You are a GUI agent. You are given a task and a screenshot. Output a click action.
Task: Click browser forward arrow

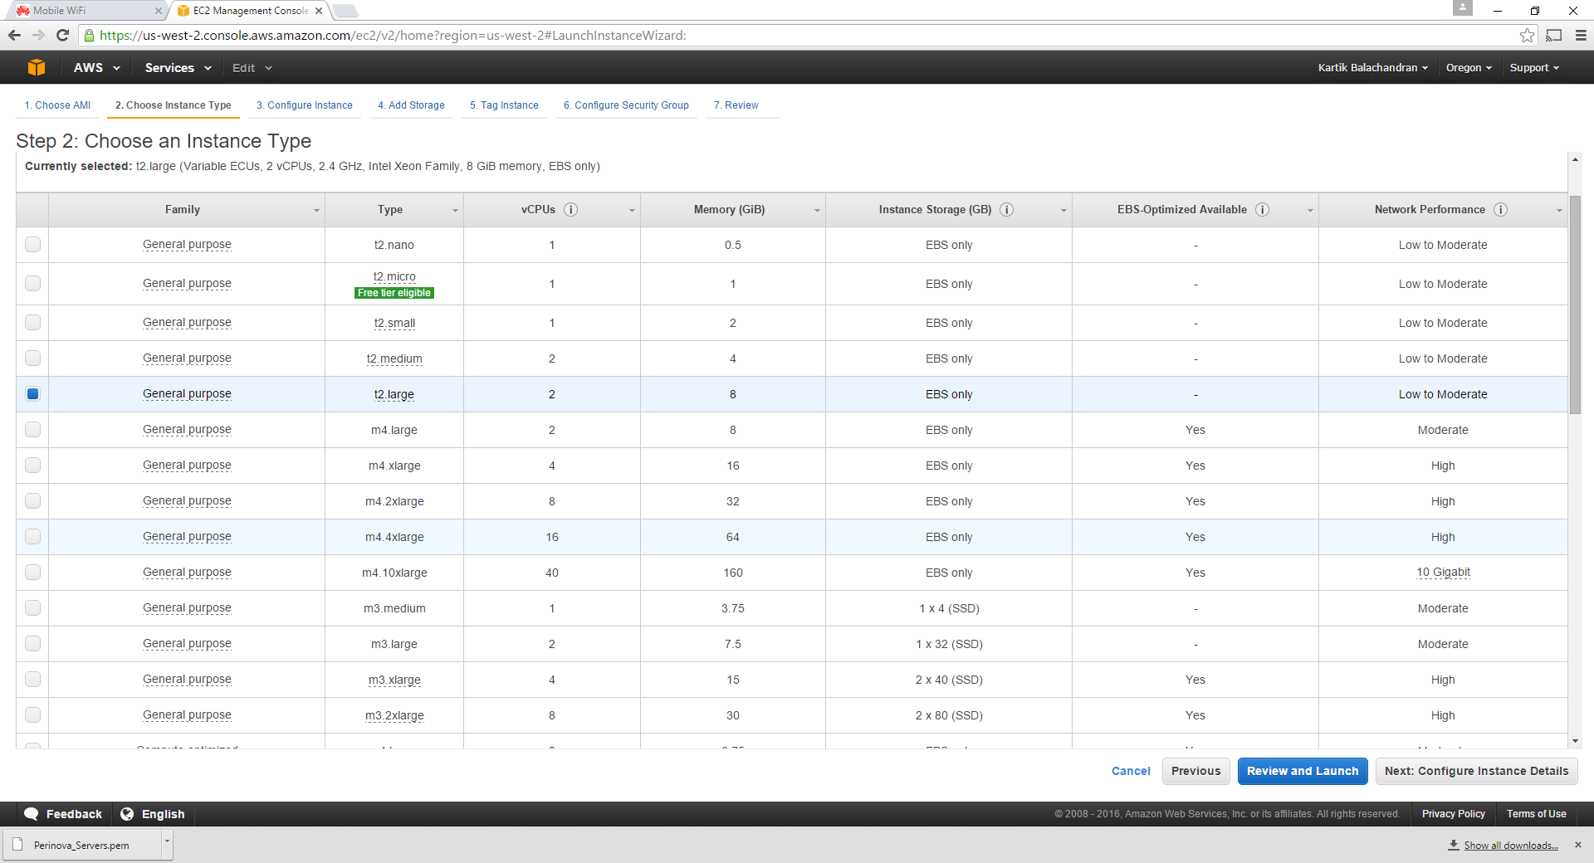(38, 35)
